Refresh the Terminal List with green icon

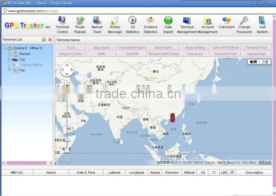click(44, 40)
